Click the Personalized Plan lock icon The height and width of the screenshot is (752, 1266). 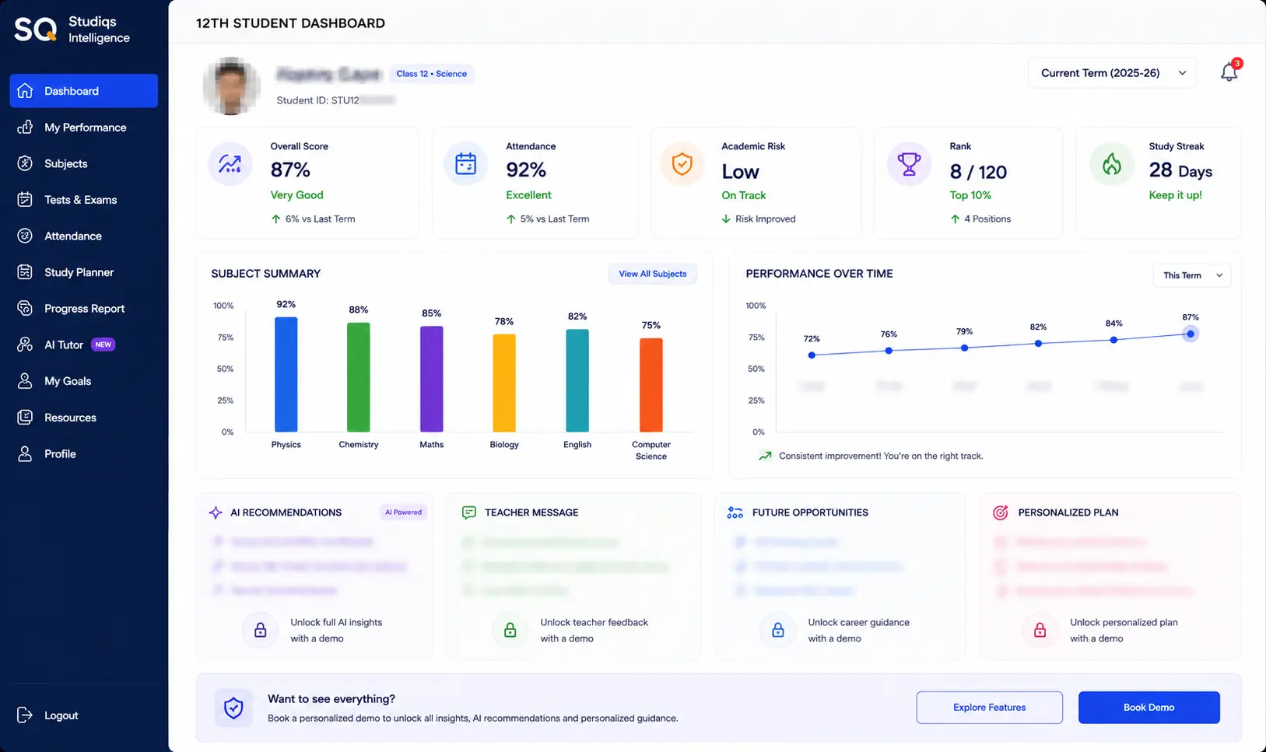[x=1040, y=630]
